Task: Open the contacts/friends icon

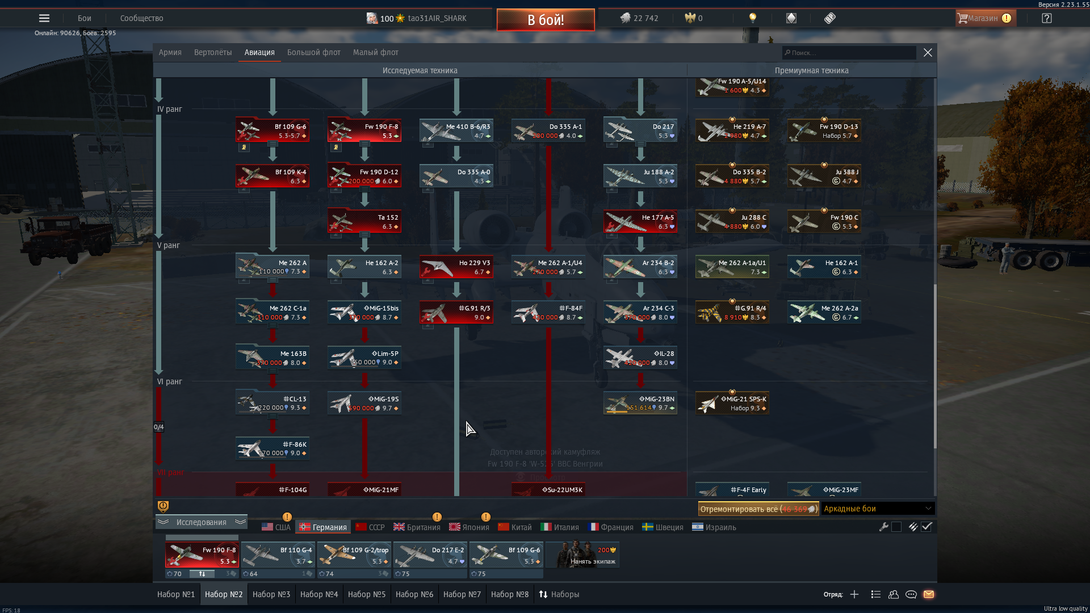Action: tap(894, 594)
